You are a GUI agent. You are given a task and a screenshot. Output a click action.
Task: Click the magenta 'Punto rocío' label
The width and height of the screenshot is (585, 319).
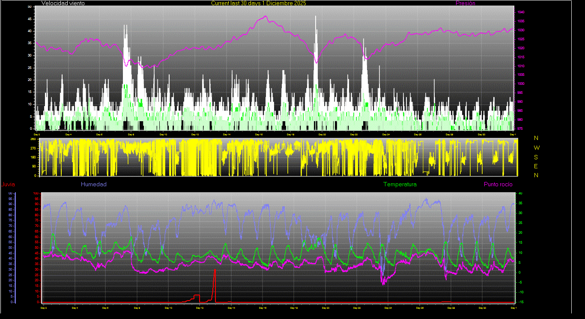[x=498, y=185]
